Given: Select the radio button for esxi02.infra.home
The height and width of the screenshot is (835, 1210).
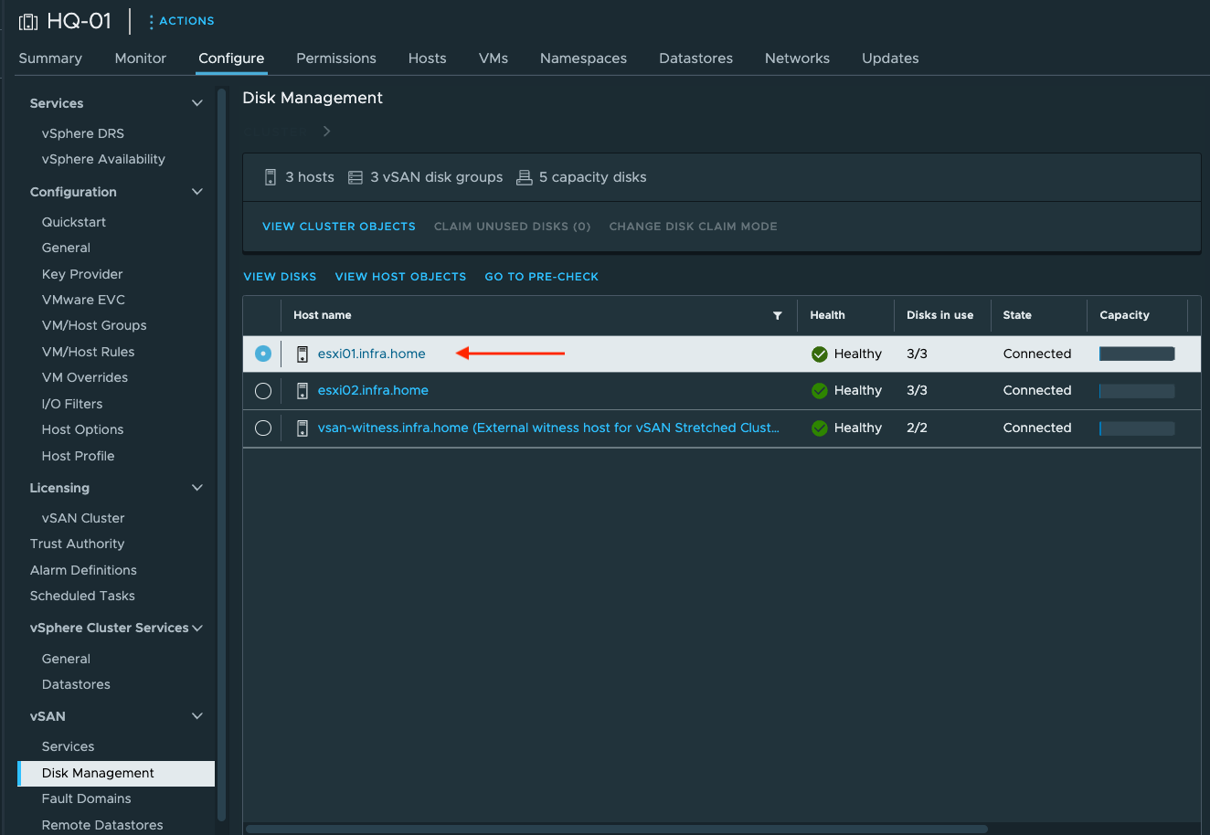Looking at the screenshot, I should point(263,390).
